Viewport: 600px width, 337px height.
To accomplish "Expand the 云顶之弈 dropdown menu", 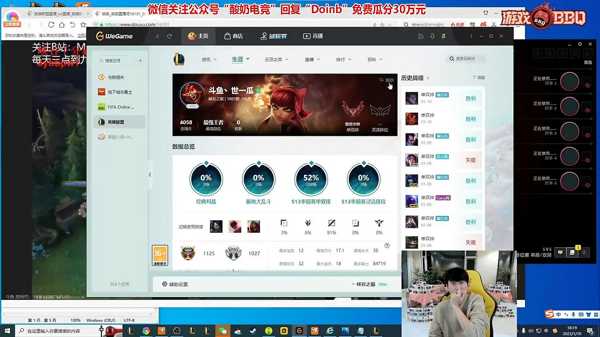I will (x=276, y=59).
